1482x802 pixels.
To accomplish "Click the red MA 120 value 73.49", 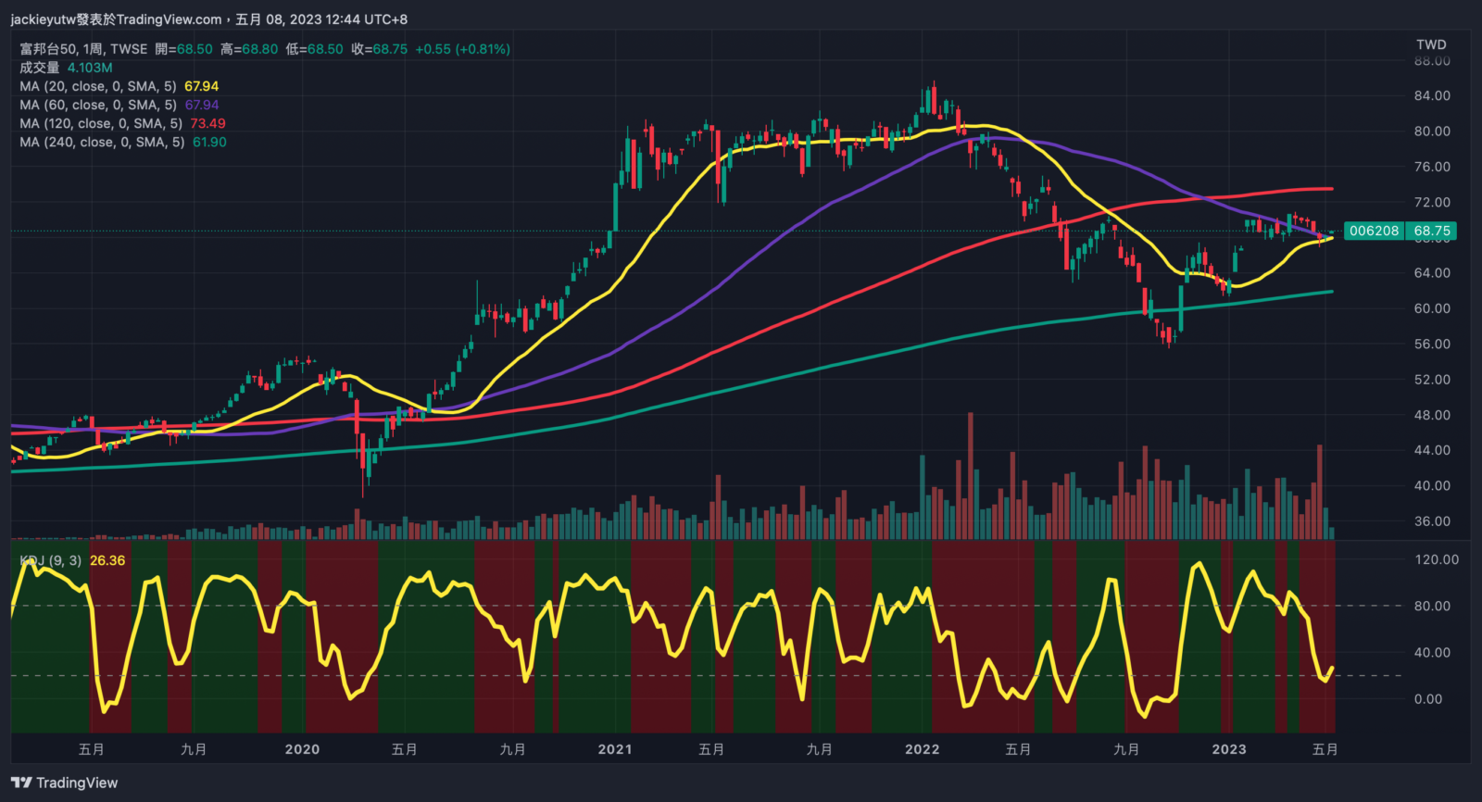I will 207,123.
